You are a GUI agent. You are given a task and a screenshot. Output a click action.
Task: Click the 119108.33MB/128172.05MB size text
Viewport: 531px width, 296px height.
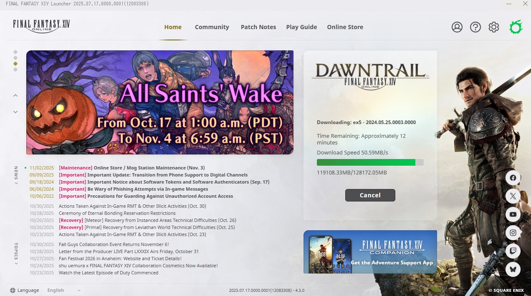352,172
